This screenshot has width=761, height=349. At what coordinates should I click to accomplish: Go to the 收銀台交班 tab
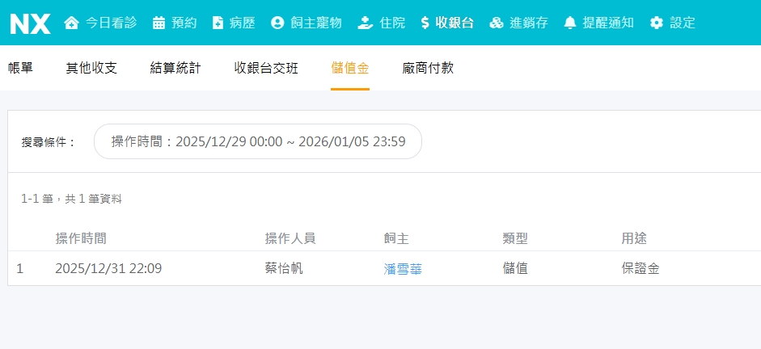point(266,69)
